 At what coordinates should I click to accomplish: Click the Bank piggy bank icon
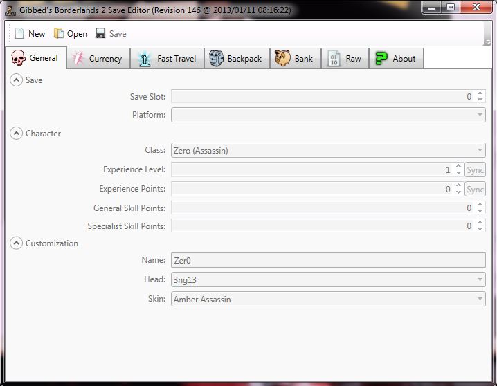point(282,58)
